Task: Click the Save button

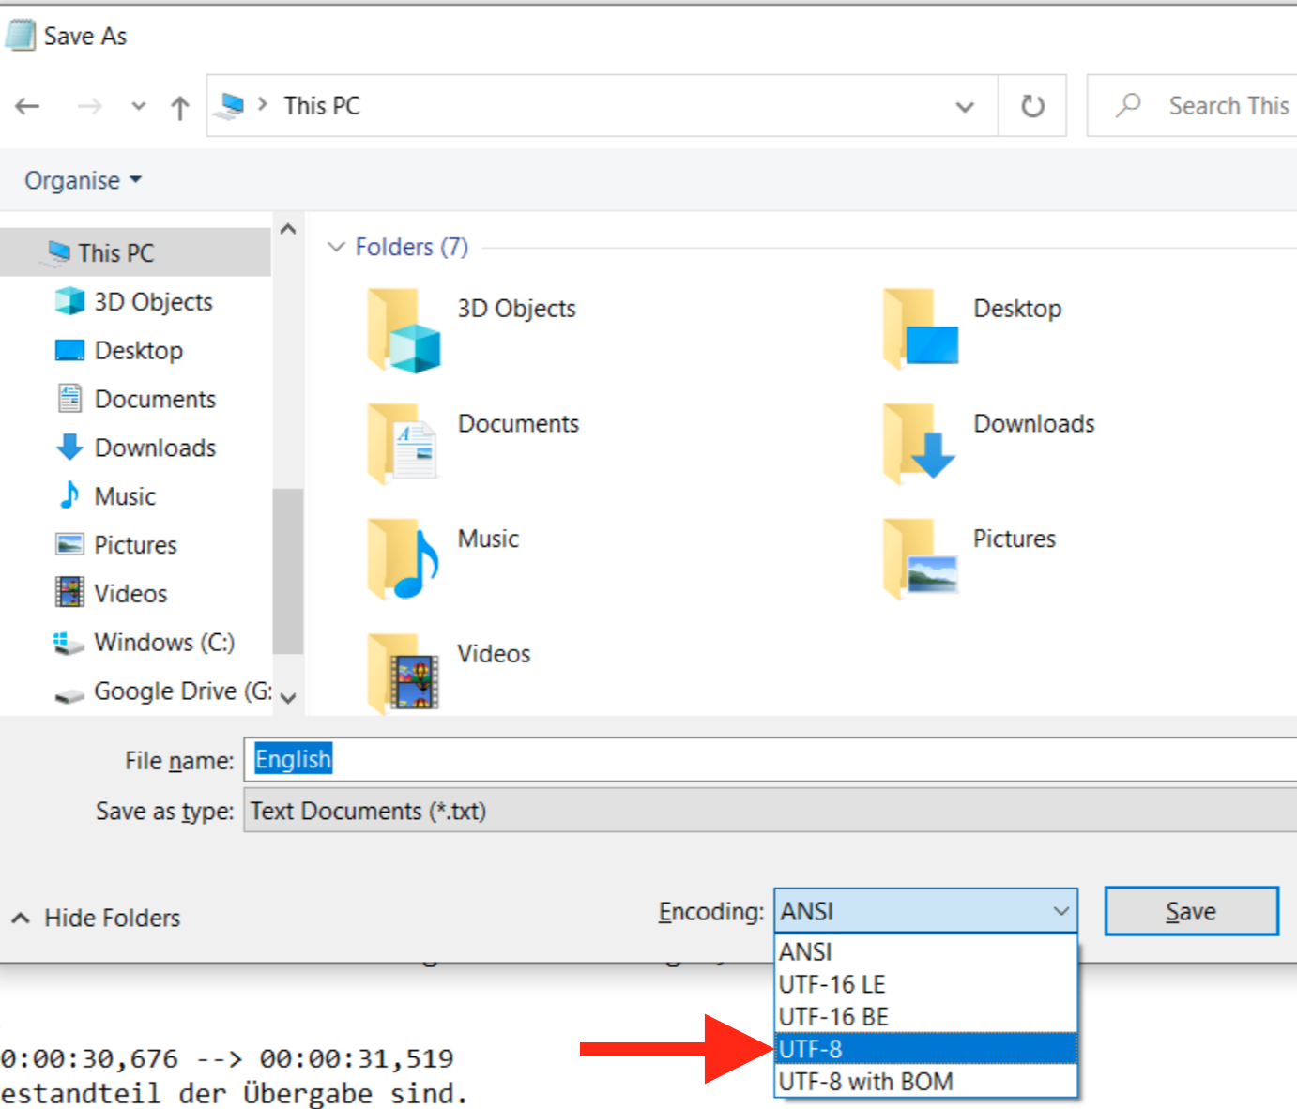Action: (1190, 912)
